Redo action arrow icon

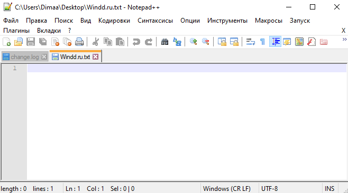coord(149,42)
